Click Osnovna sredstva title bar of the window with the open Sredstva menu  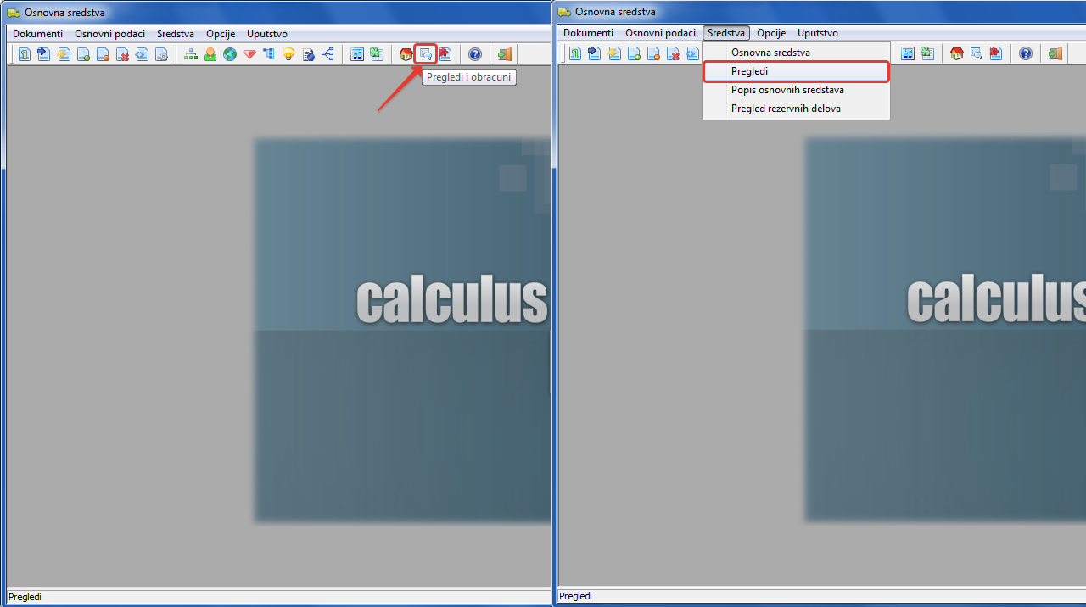tap(615, 12)
